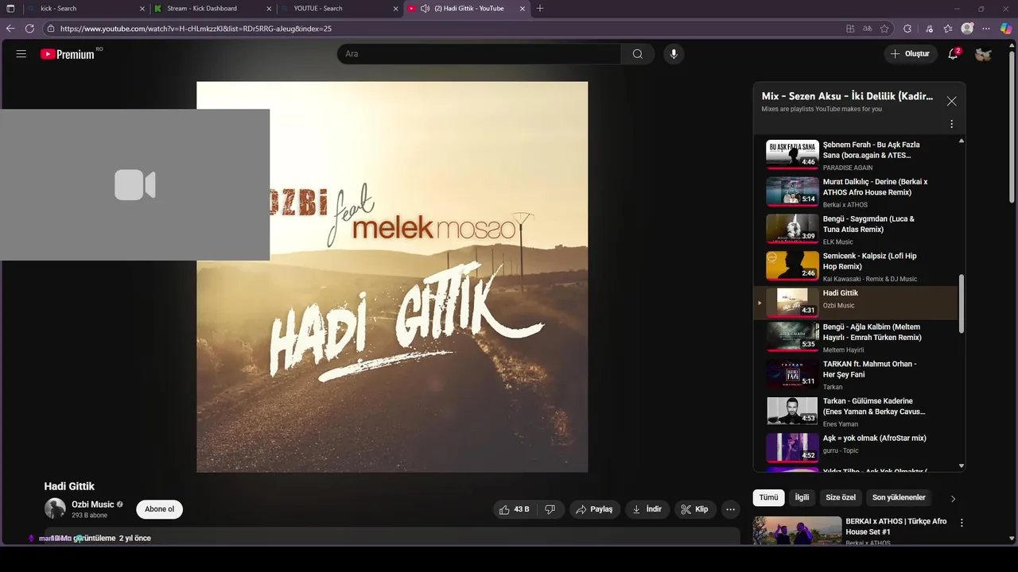Select Hadi Gittik in the playlist
This screenshot has height=572, width=1018.
856,303
